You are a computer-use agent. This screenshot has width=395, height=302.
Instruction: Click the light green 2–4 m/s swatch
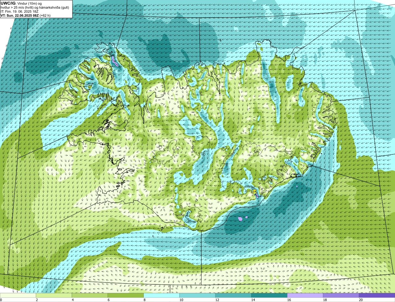point(54,296)
